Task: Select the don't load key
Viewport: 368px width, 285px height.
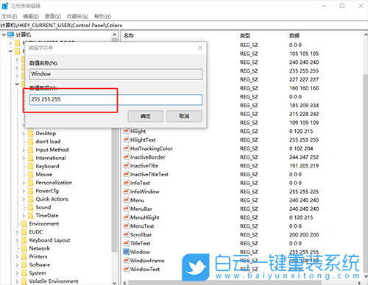Action: point(48,142)
